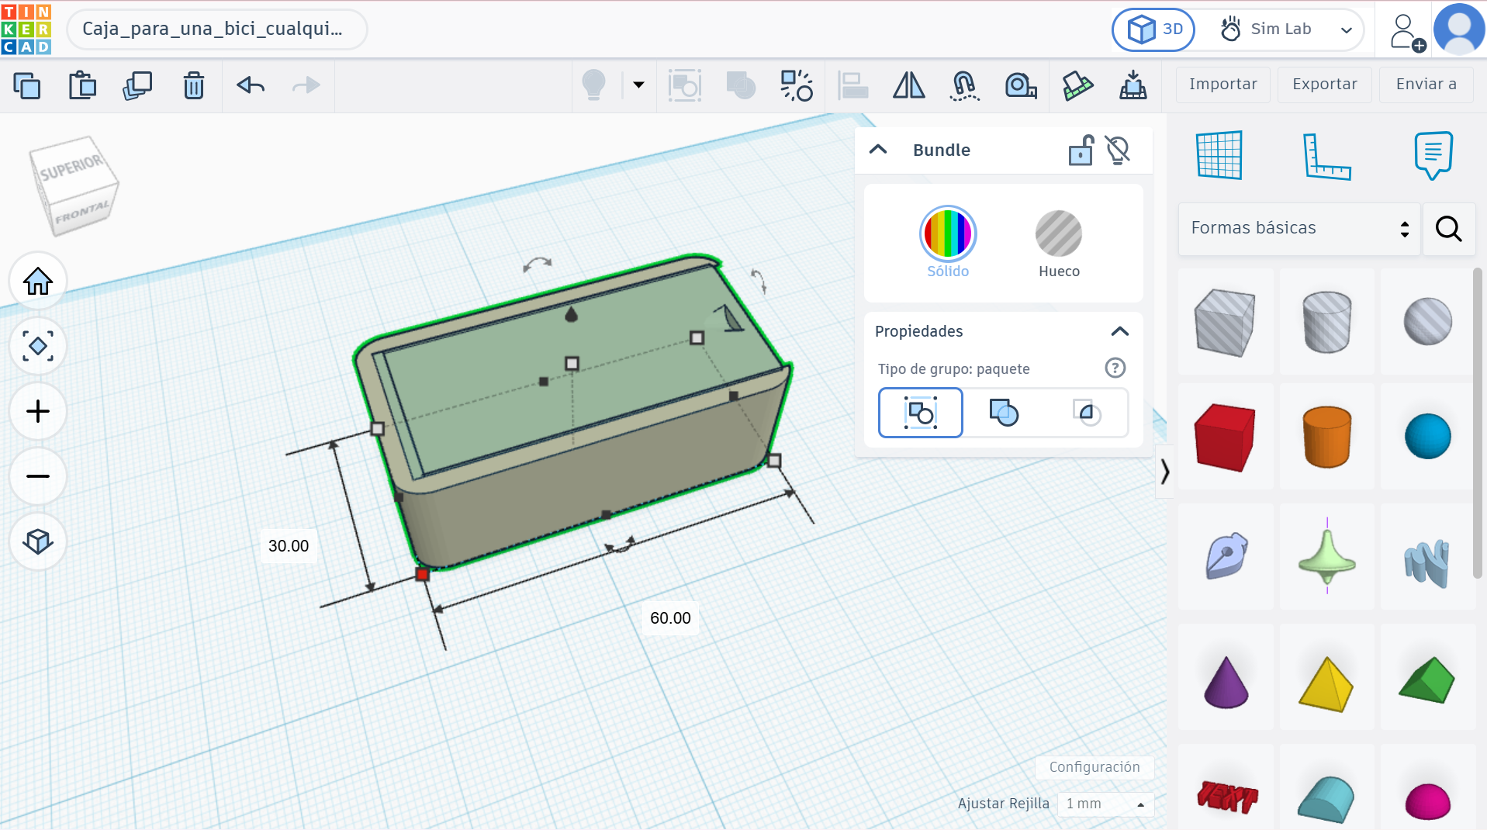This screenshot has width=1487, height=830.
Task: Open the Ajustar Rejilla 1 mm dropdown
Action: pos(1105,804)
